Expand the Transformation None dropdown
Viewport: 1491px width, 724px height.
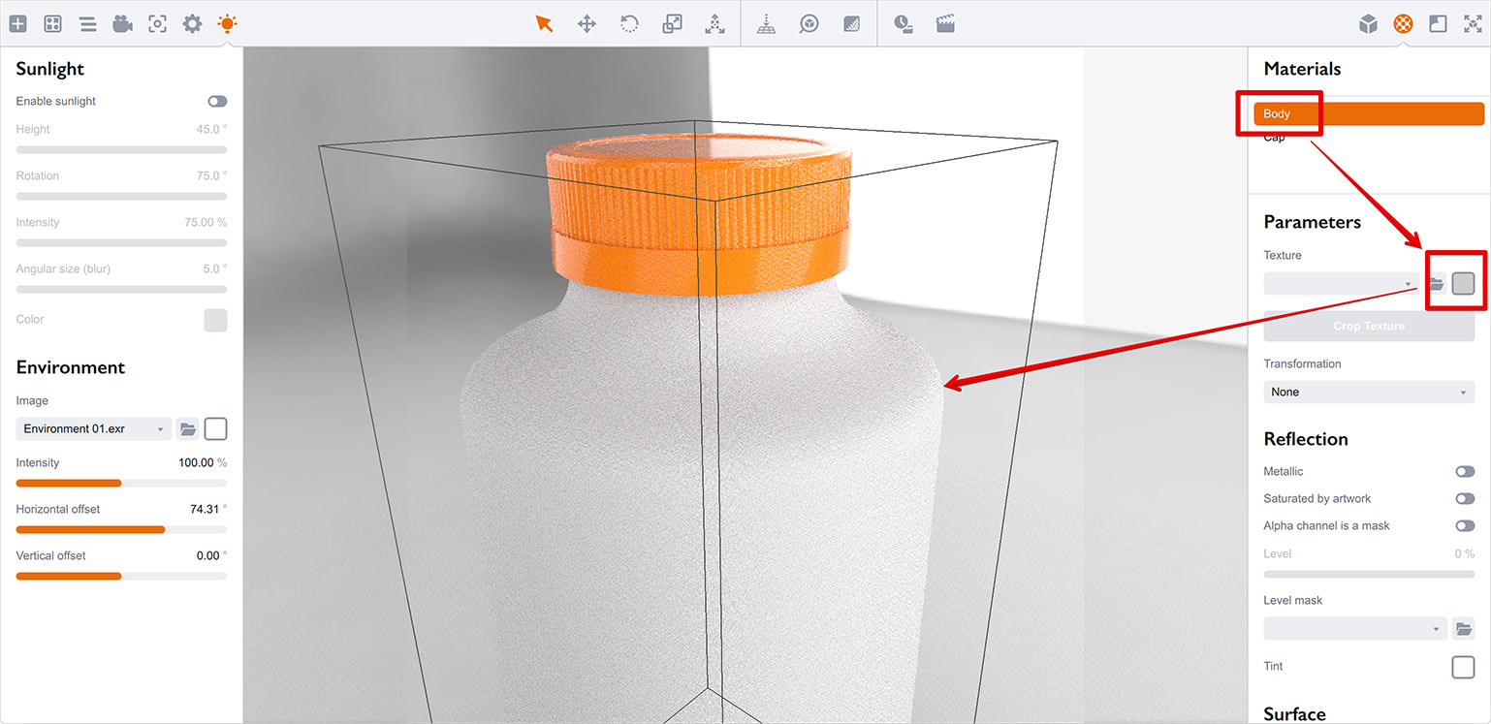[1368, 392]
